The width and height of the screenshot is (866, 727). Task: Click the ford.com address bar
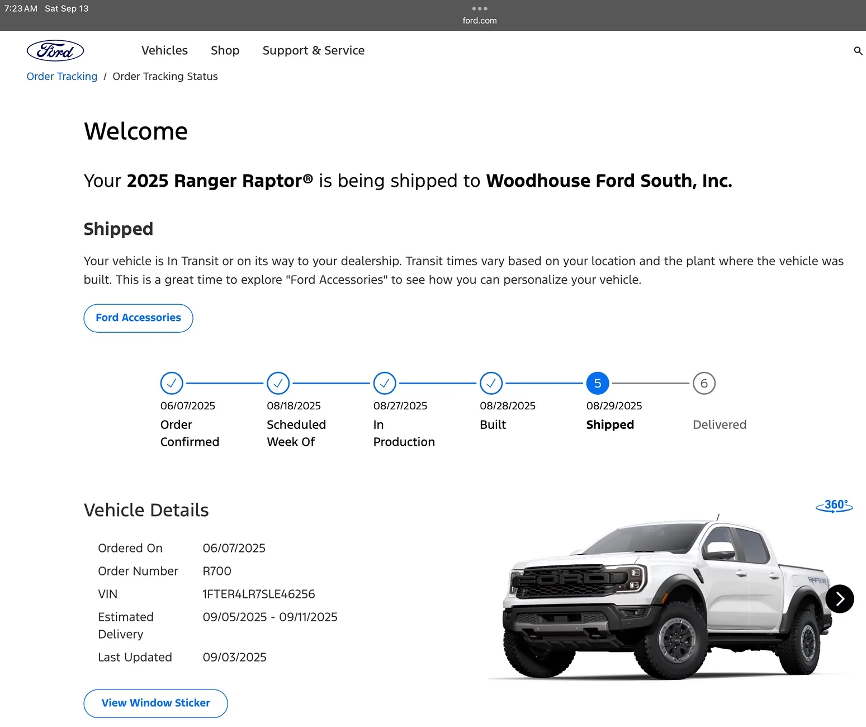480,21
